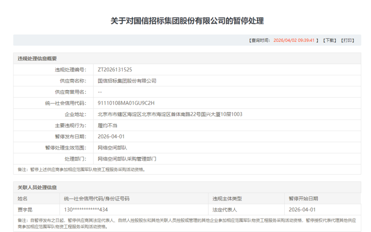
Task: Click the 暂停开始日期 column header
Action: tap(303, 199)
